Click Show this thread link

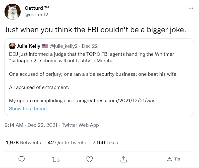click(x=28, y=108)
